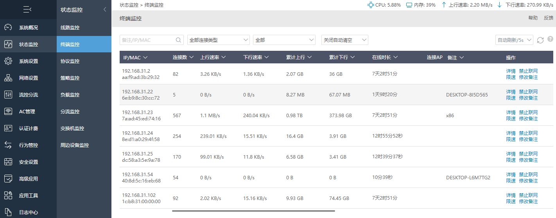
Task: Collapse the 状态监控 submenu panel chevron
Action: tap(105, 9)
